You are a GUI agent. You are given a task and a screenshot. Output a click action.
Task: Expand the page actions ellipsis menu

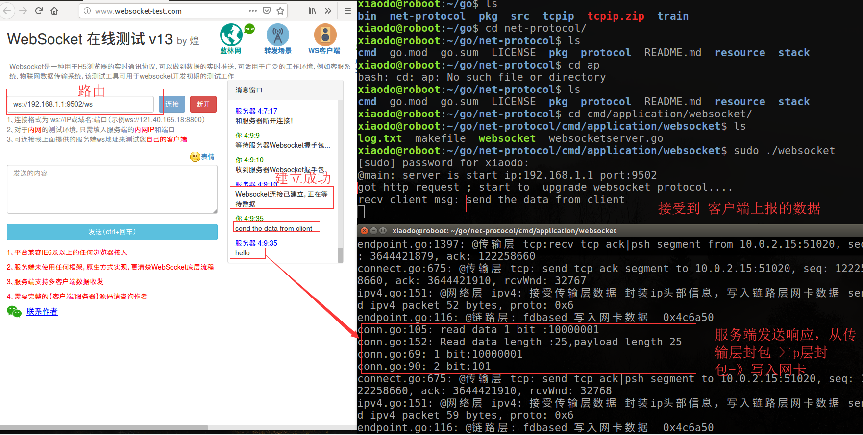coord(253,11)
